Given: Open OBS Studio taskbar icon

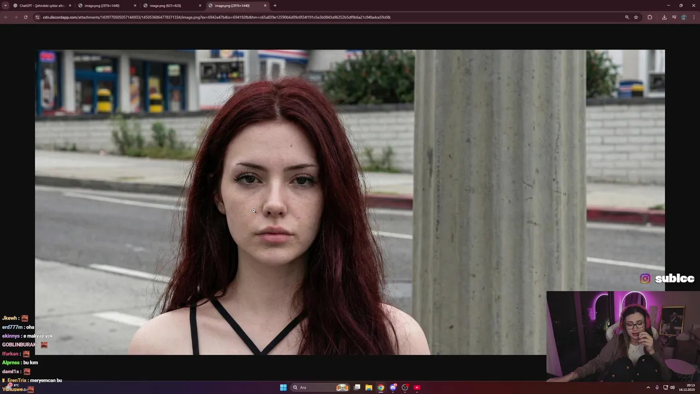Looking at the screenshot, I should tap(405, 387).
